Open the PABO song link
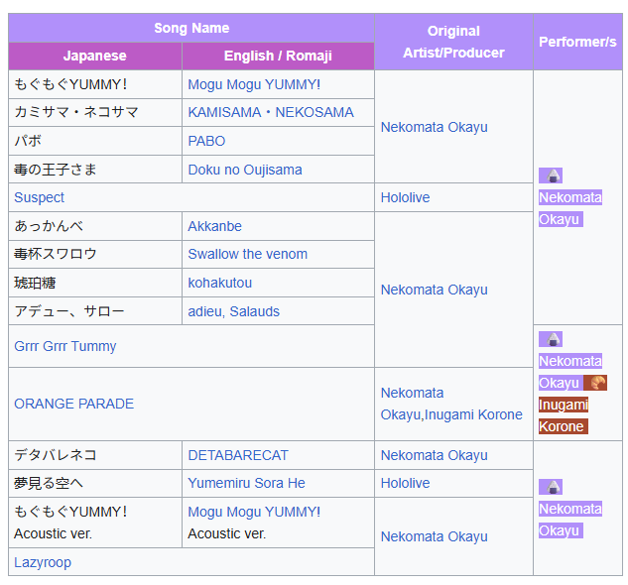Screen dimensions: 628x585 206,141
